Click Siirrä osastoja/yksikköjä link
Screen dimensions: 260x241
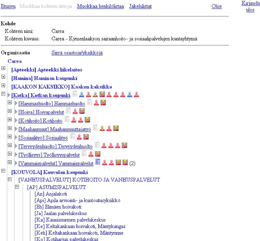pyautogui.click(x=77, y=53)
